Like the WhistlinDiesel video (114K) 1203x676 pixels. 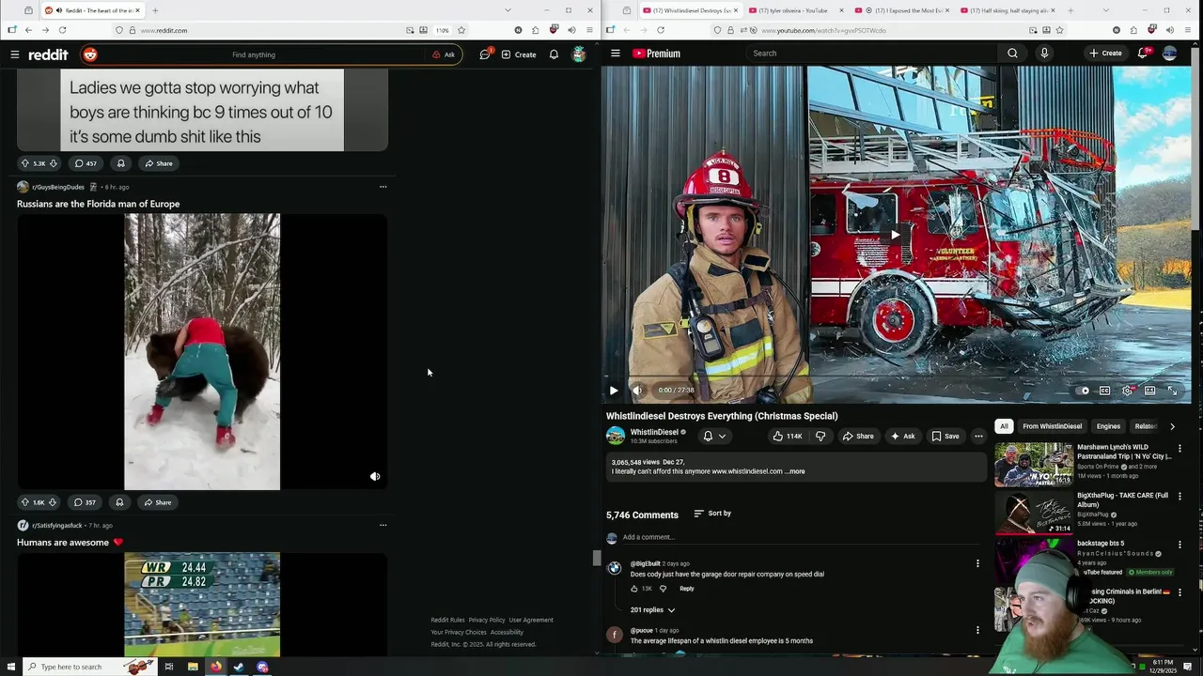[x=787, y=436]
